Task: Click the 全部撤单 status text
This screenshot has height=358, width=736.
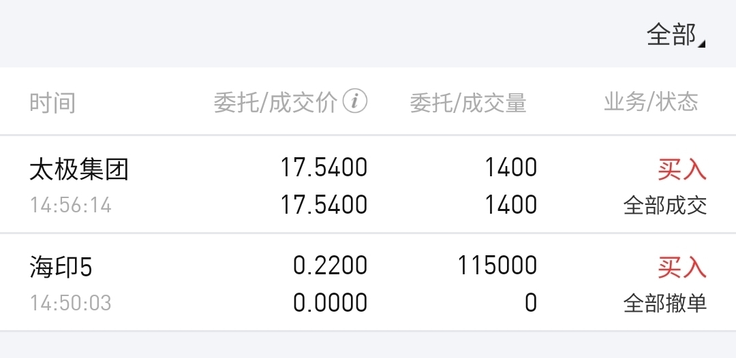Action: point(665,303)
